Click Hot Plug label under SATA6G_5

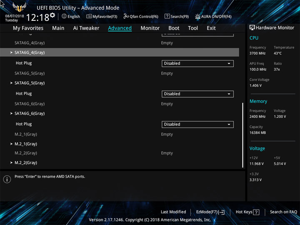point(24,94)
